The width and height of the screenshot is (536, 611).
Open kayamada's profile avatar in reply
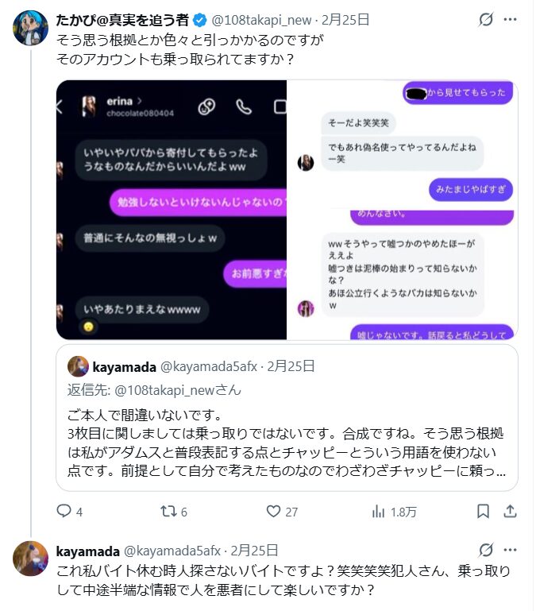coord(30,559)
